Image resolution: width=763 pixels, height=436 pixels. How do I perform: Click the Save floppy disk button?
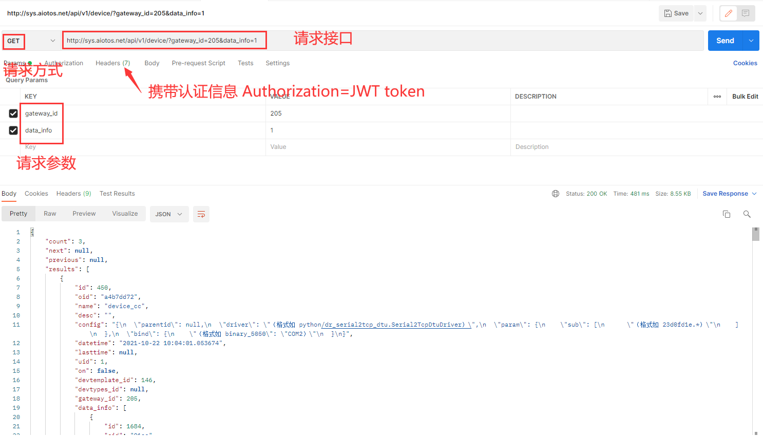[676, 13]
